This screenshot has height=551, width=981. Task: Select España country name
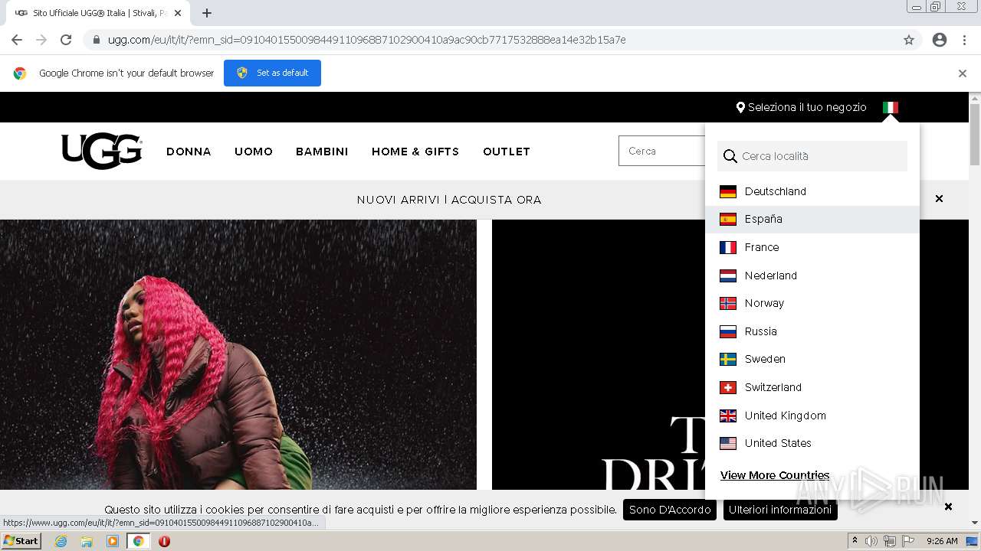tap(763, 219)
